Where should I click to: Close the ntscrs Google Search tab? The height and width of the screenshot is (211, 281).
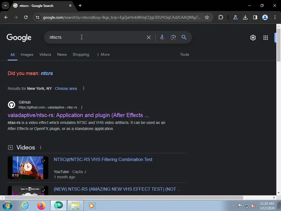coord(70,5)
